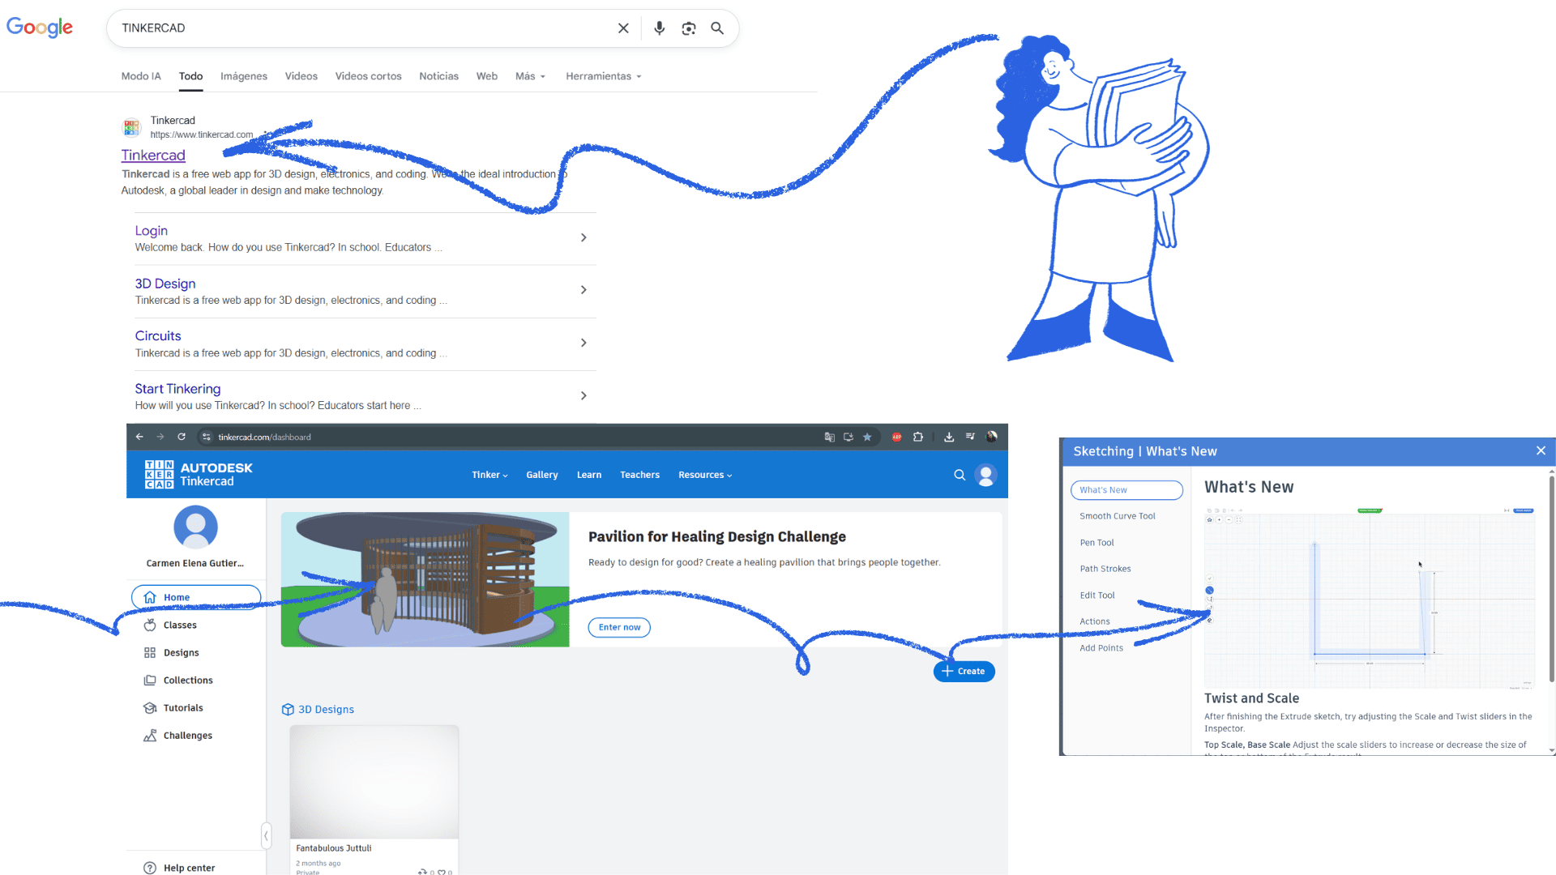Open the browser downloads icon
The image size is (1556, 875).
click(949, 437)
